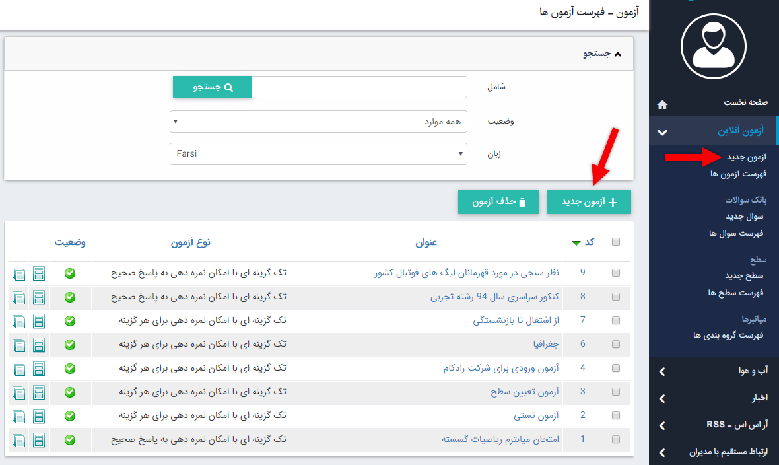The height and width of the screenshot is (465, 779).
Task: Click the copy icon beside the نظر سنجی exam row
Action: coord(18,273)
